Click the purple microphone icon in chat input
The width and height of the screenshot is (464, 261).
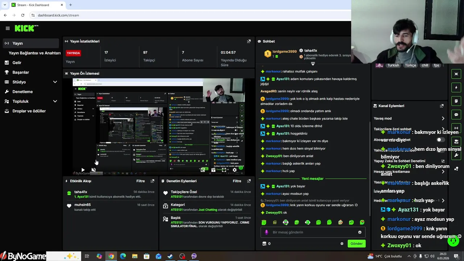click(266, 232)
